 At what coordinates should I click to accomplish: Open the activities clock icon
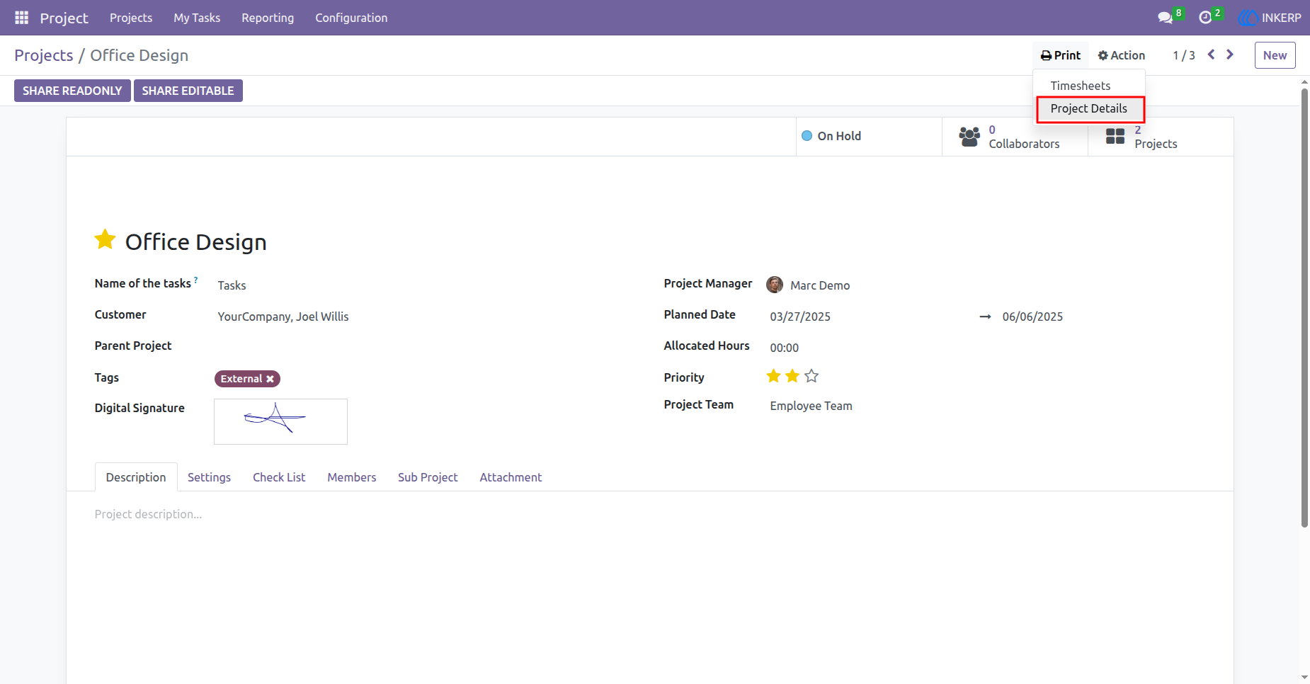1205,18
